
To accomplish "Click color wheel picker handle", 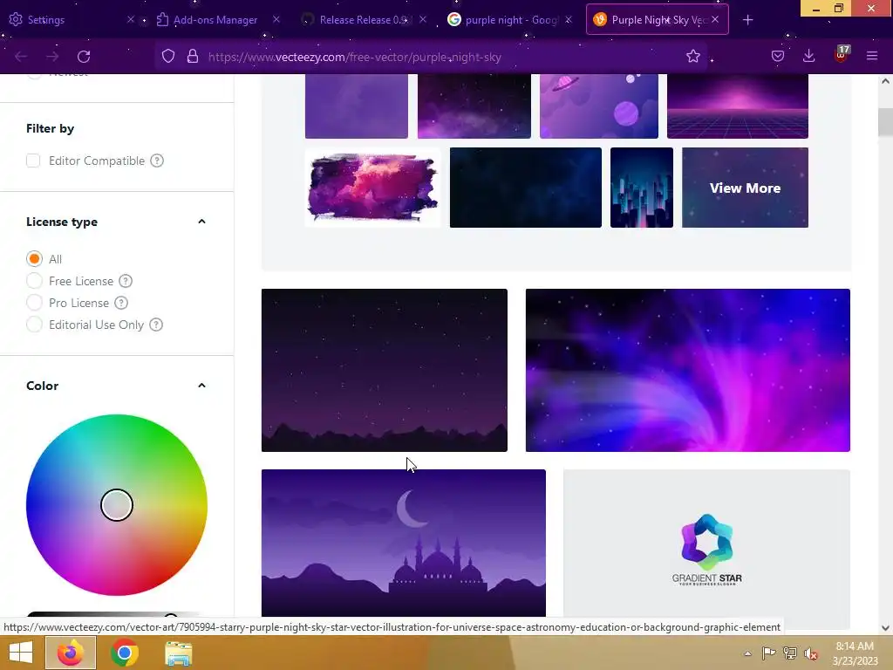I will pos(117,505).
